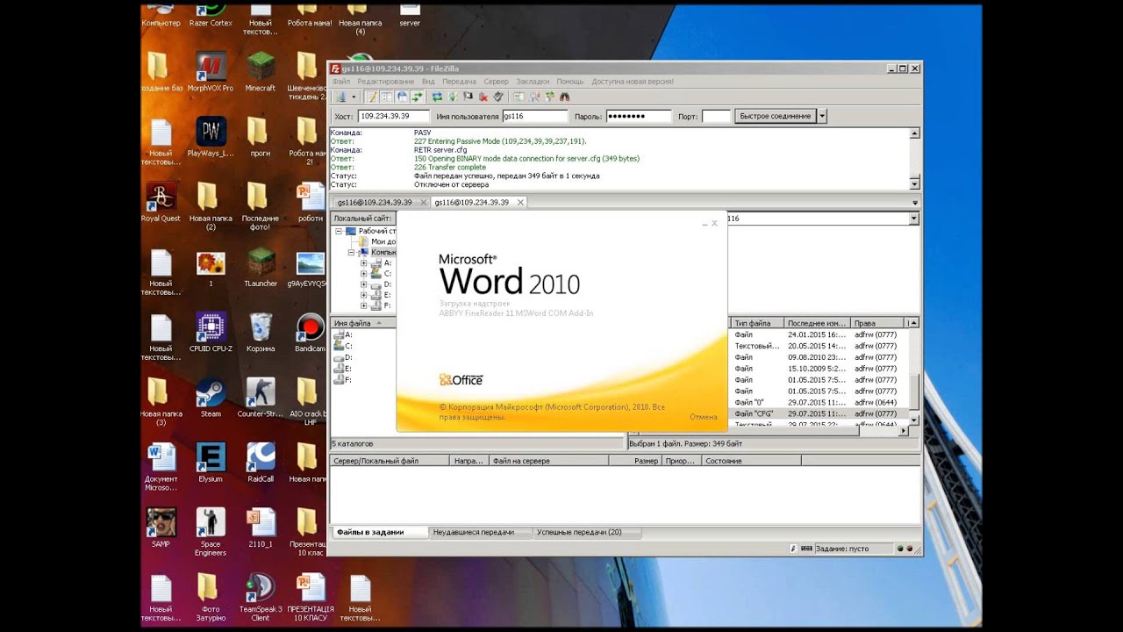Collapse the Рабочий стол tree node
Screen dimensions: 1123x632
(x=339, y=231)
